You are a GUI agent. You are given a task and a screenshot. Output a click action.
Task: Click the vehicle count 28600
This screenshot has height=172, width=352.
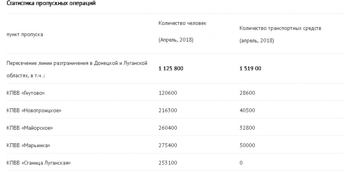247,93
